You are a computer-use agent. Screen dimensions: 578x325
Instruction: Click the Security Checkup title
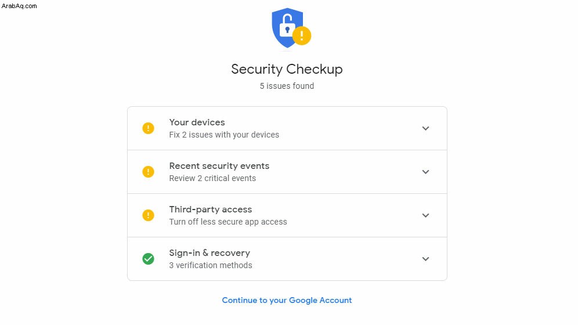click(287, 69)
